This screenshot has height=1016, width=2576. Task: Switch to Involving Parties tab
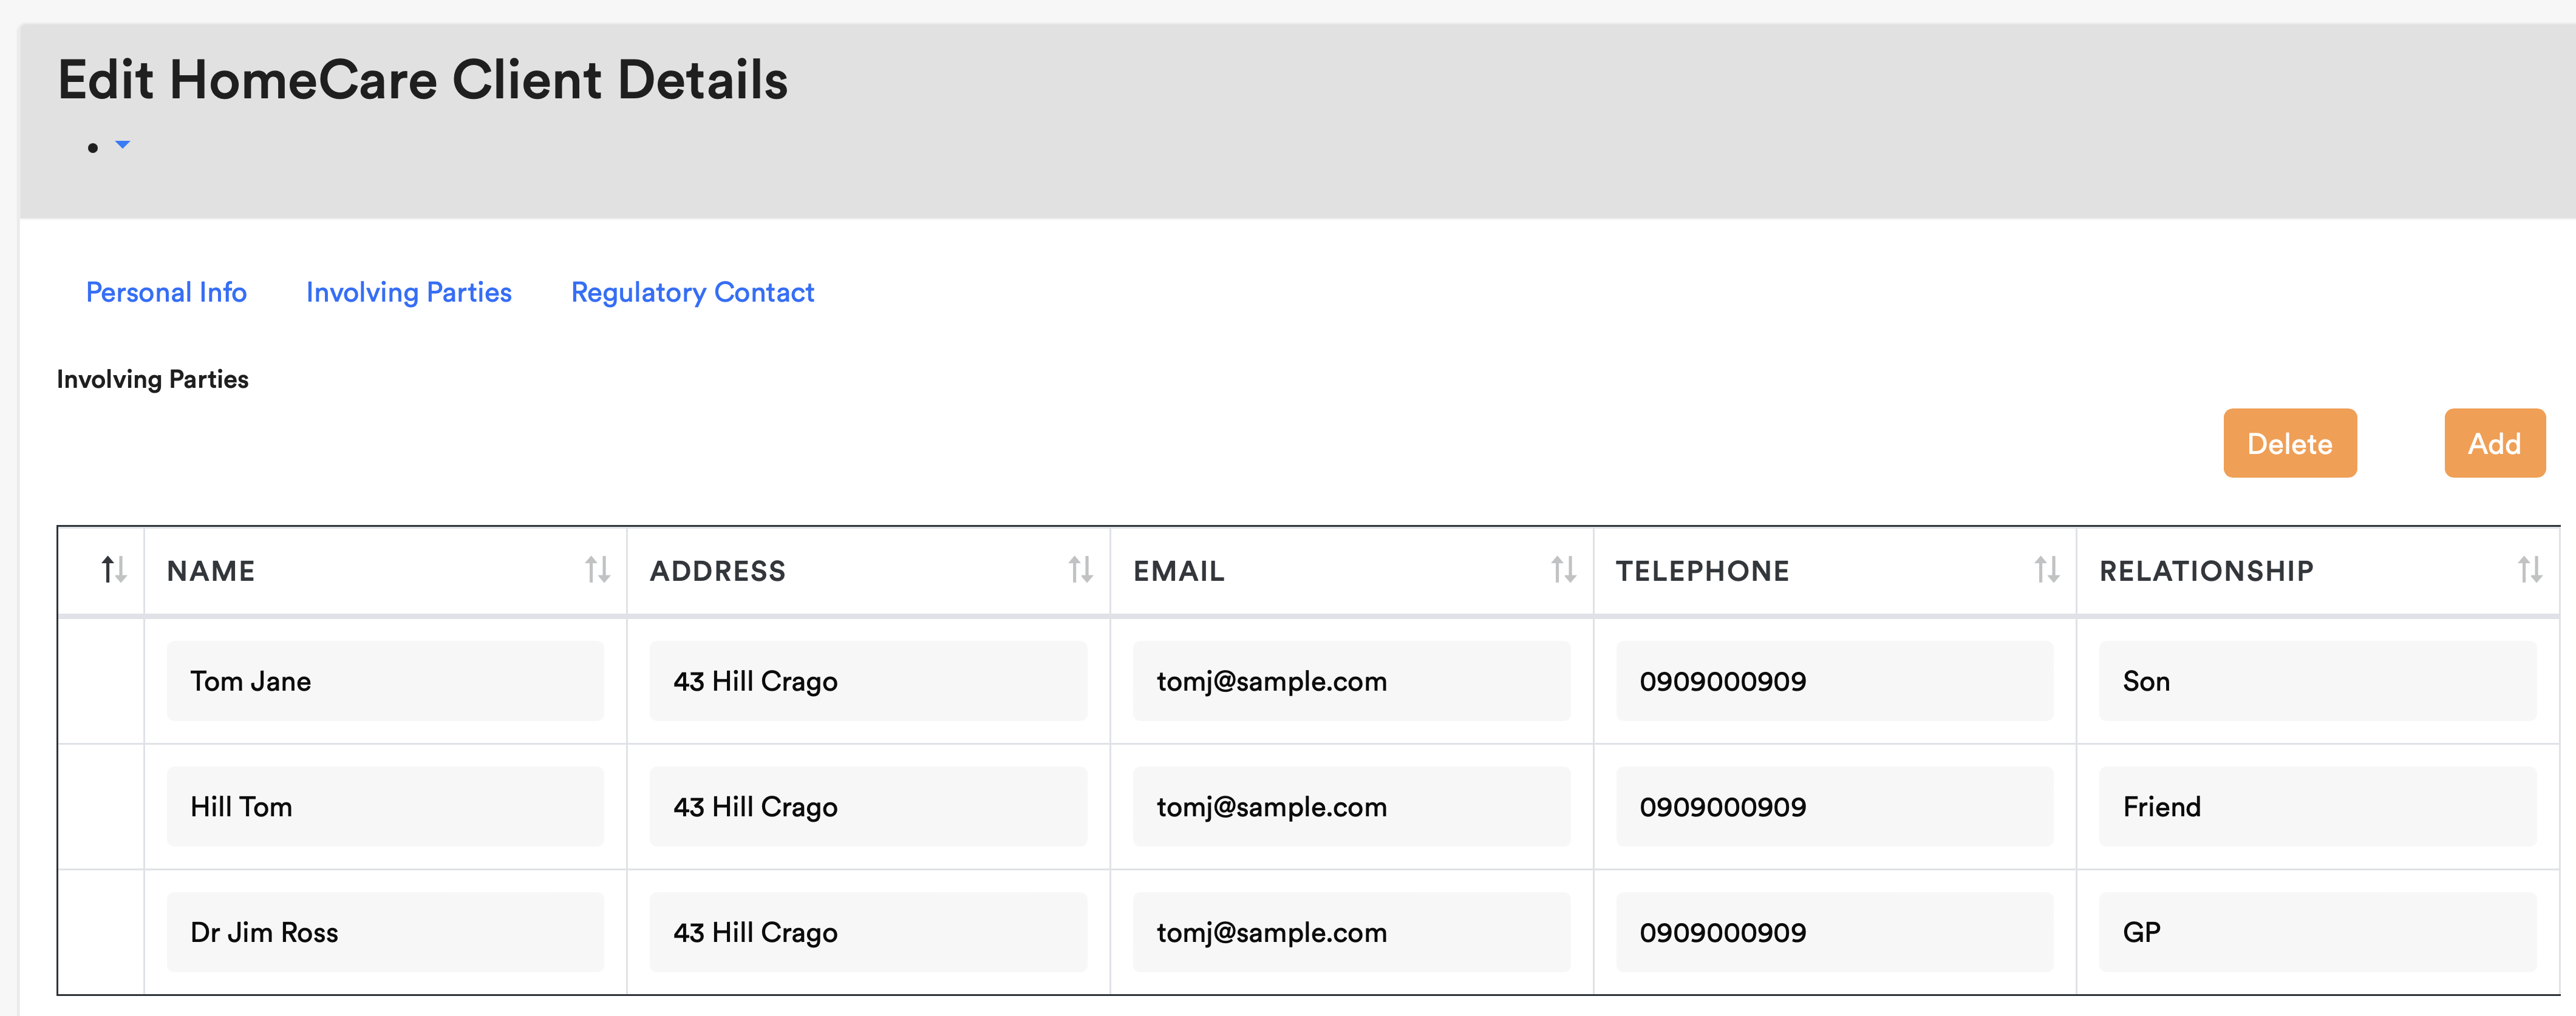tap(408, 292)
